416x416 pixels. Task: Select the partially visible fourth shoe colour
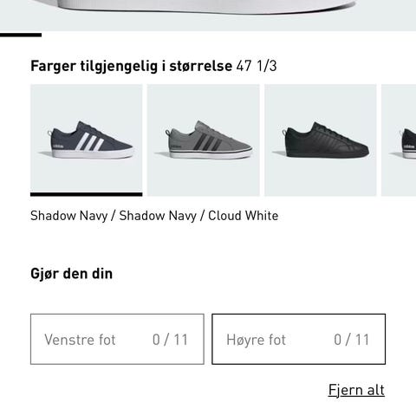[x=399, y=140]
